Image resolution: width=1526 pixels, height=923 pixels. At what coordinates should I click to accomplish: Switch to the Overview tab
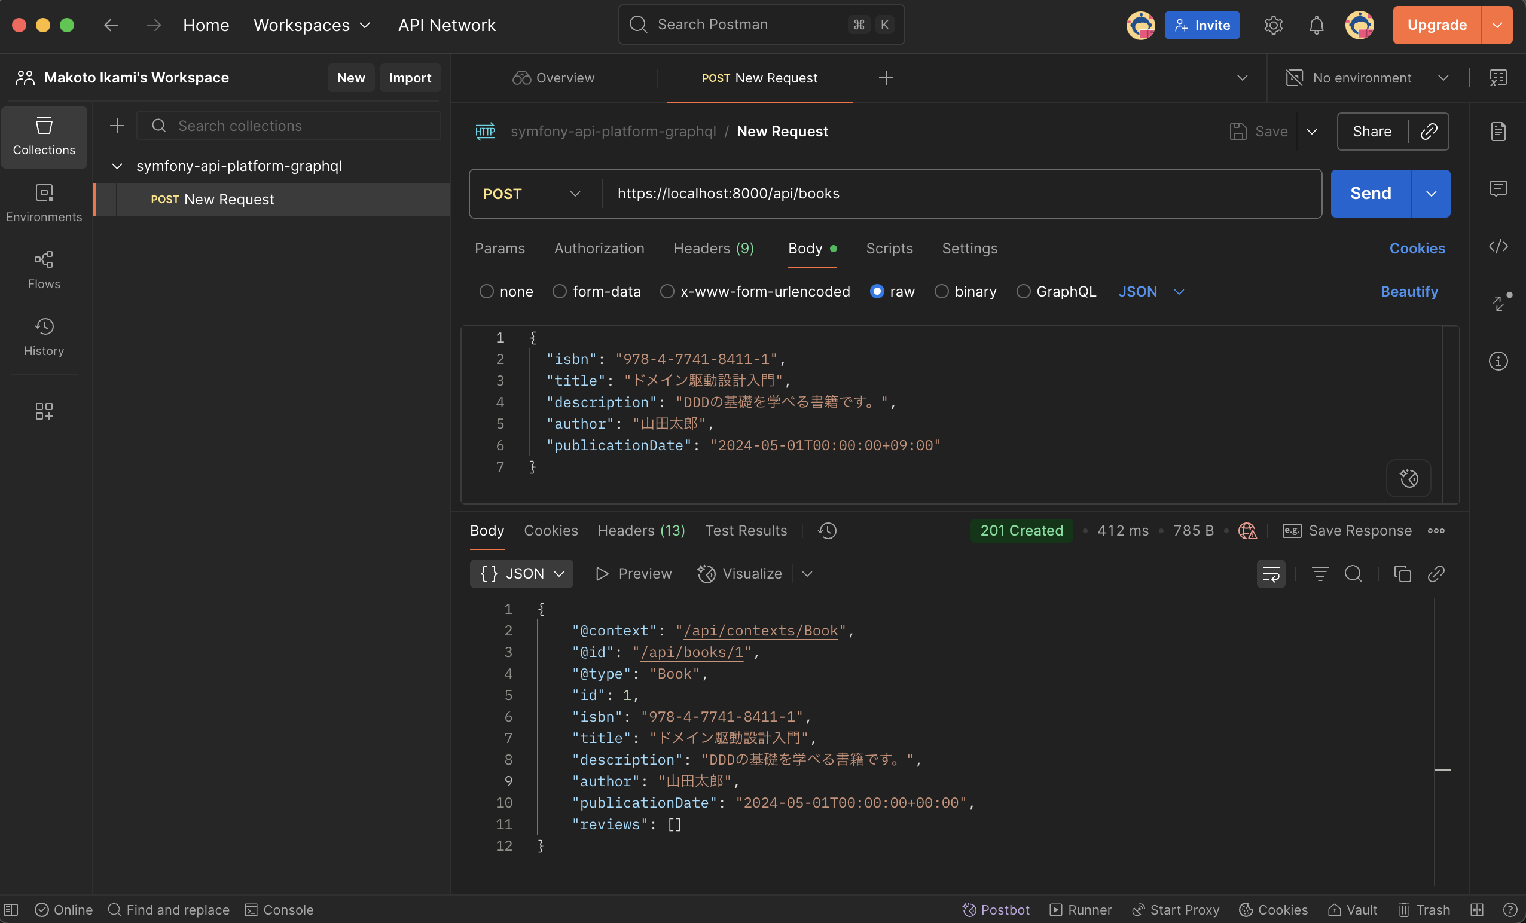[x=553, y=77]
